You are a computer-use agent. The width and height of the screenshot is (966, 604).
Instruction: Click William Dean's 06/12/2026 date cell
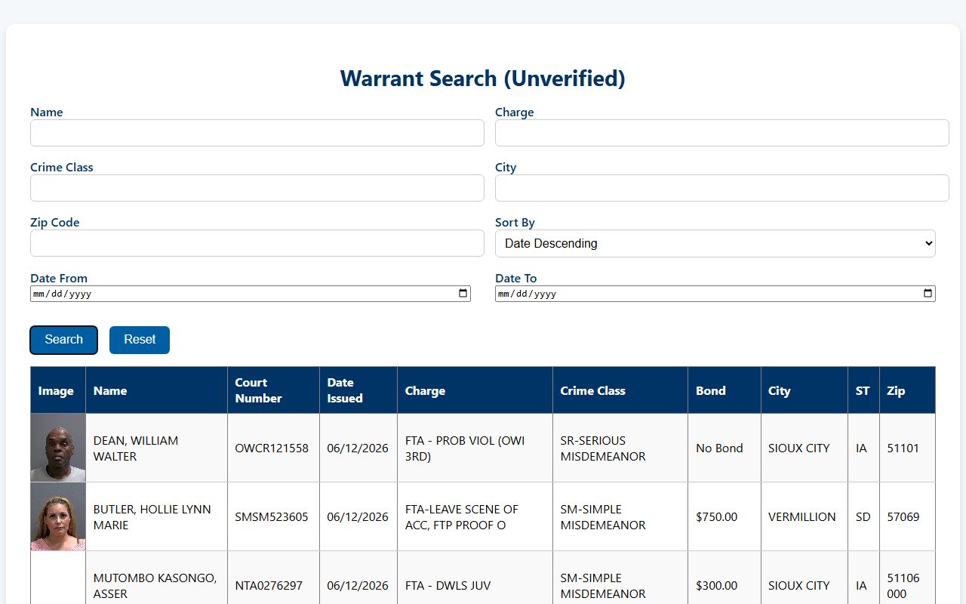click(358, 448)
